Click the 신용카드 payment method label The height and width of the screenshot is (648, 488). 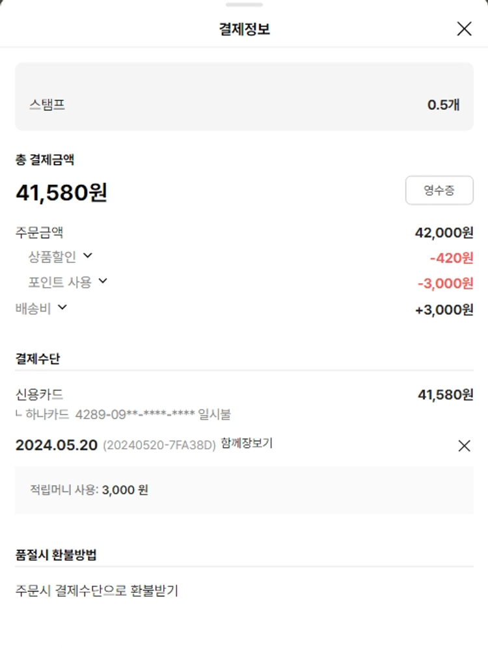[x=40, y=394]
